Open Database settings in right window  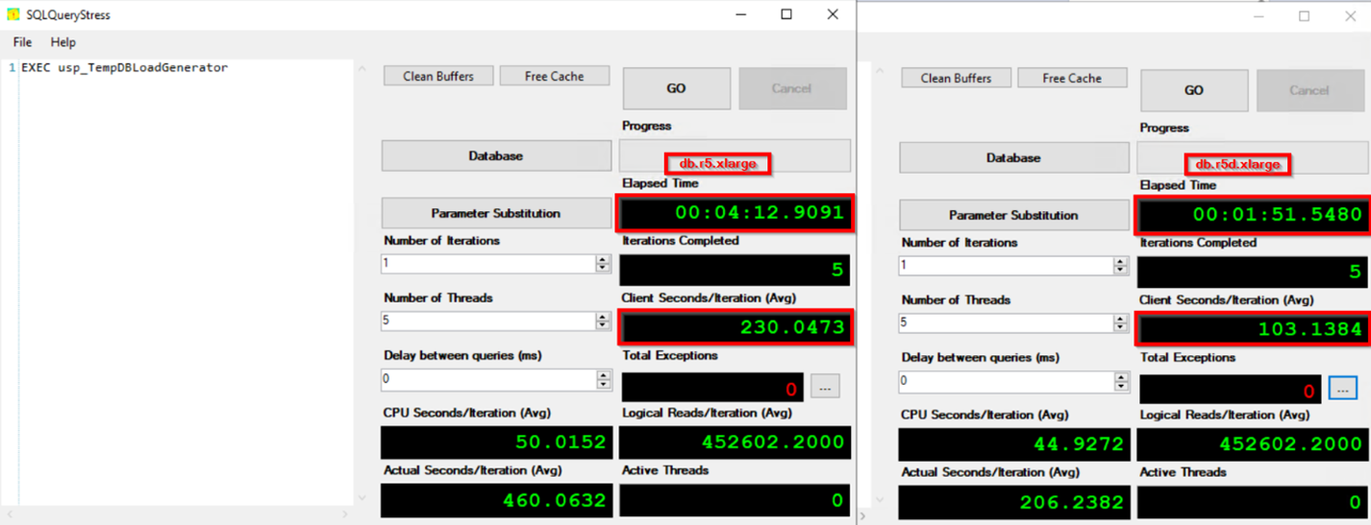click(x=1014, y=157)
